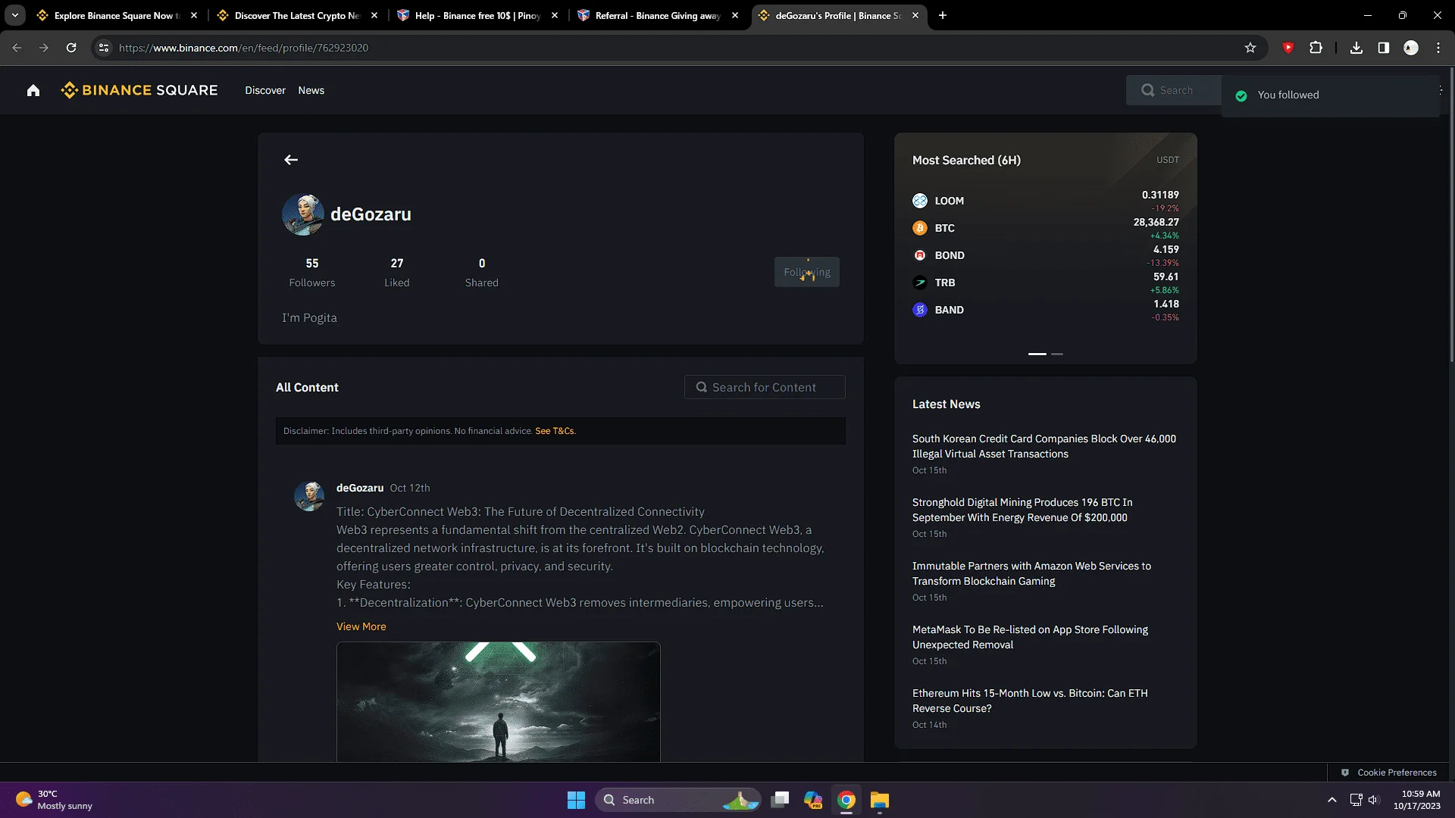This screenshot has width=1455, height=818.
Task: Click the Search for Content field
Action: click(x=765, y=387)
